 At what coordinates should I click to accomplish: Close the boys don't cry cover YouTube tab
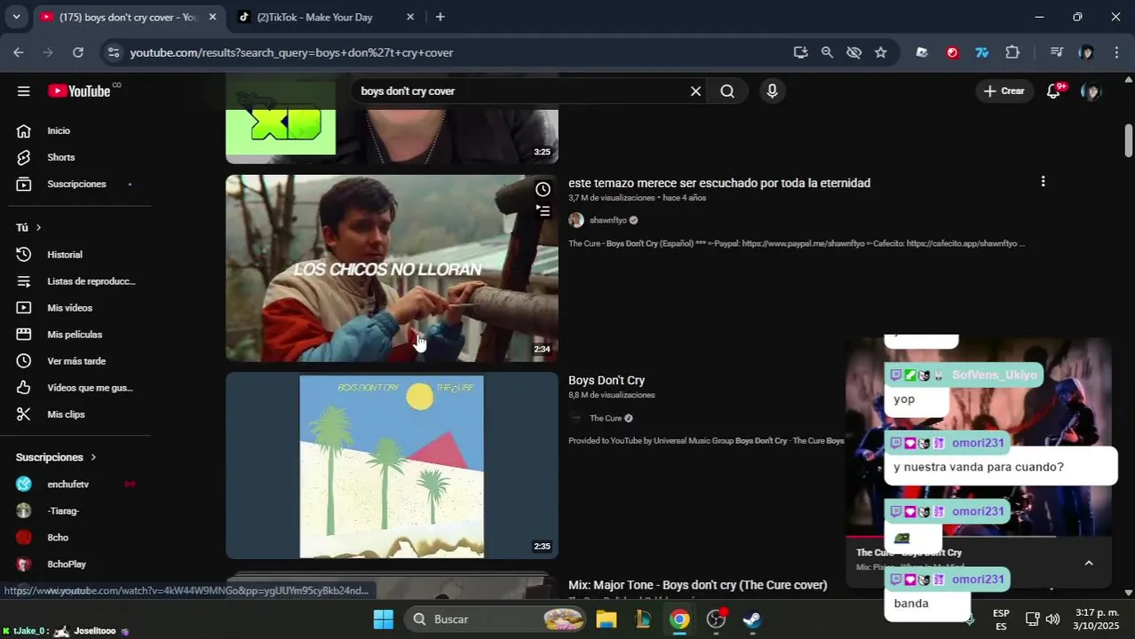(x=212, y=17)
